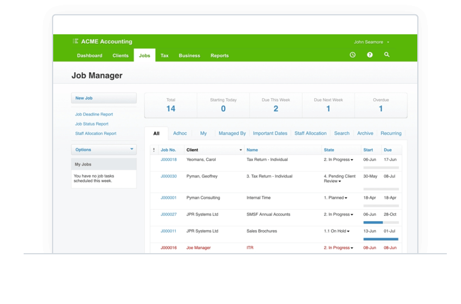Open the Client column sort dropdown
461x304 pixels.
241,150
